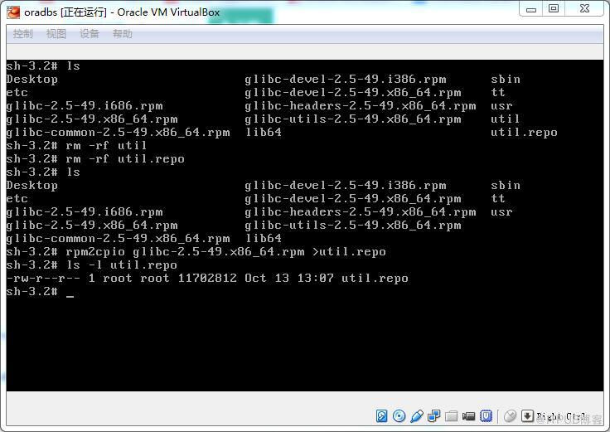The height and width of the screenshot is (432, 610).
Task: Click 'Desktop' in the first ls output
Action: point(31,80)
